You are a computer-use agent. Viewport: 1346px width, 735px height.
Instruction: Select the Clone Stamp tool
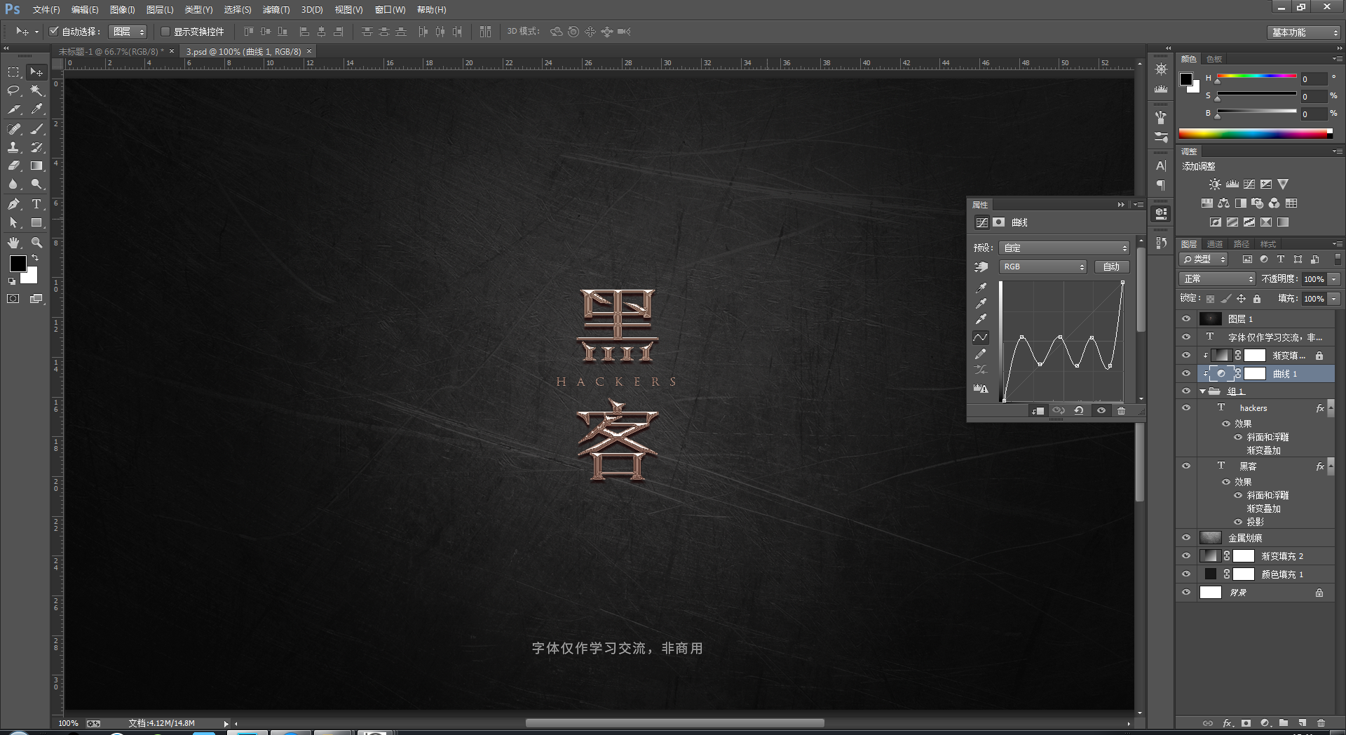(13, 147)
